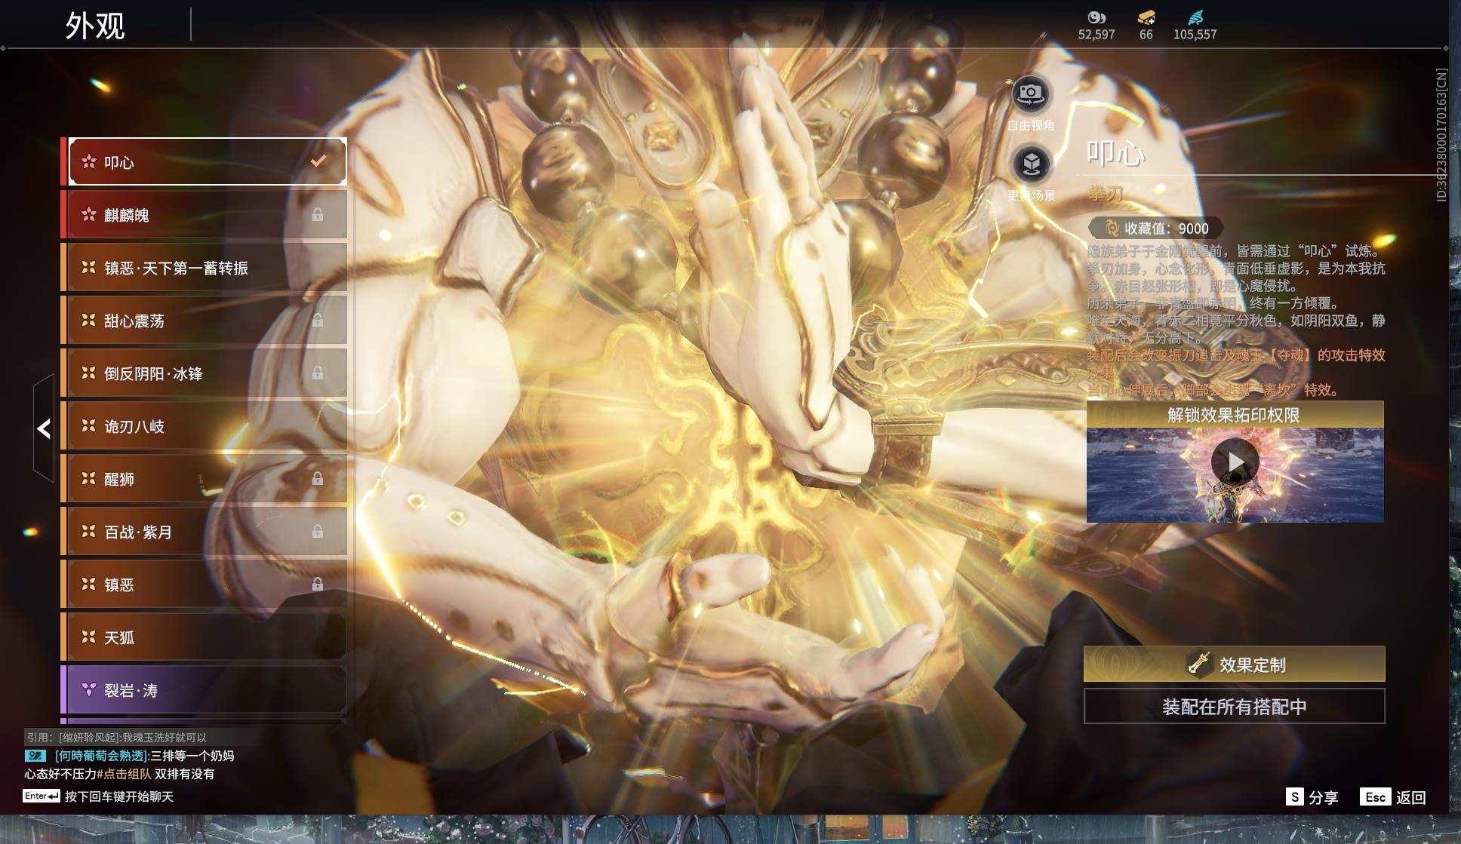
Task: Click the blue currency icon above 105,557
Action: tap(1195, 17)
